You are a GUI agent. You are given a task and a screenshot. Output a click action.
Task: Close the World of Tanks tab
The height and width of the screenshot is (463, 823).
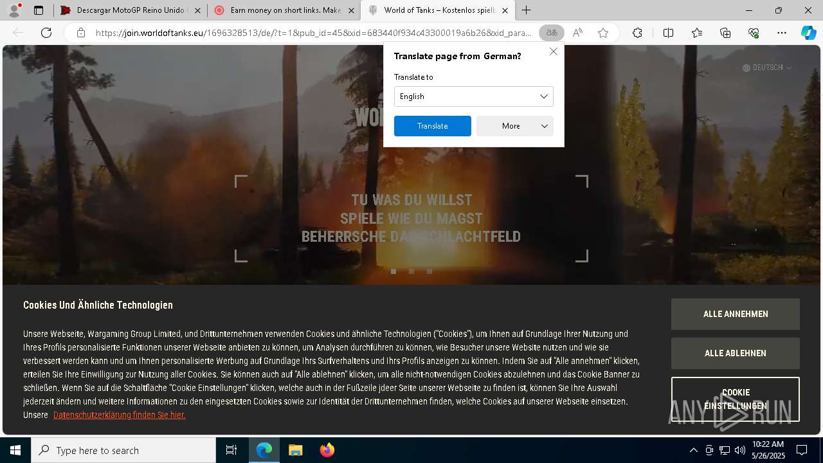505,10
